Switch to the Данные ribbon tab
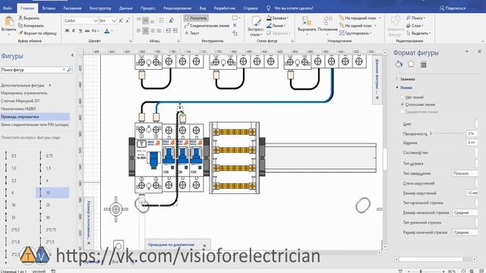The image size is (486, 273). point(125,8)
